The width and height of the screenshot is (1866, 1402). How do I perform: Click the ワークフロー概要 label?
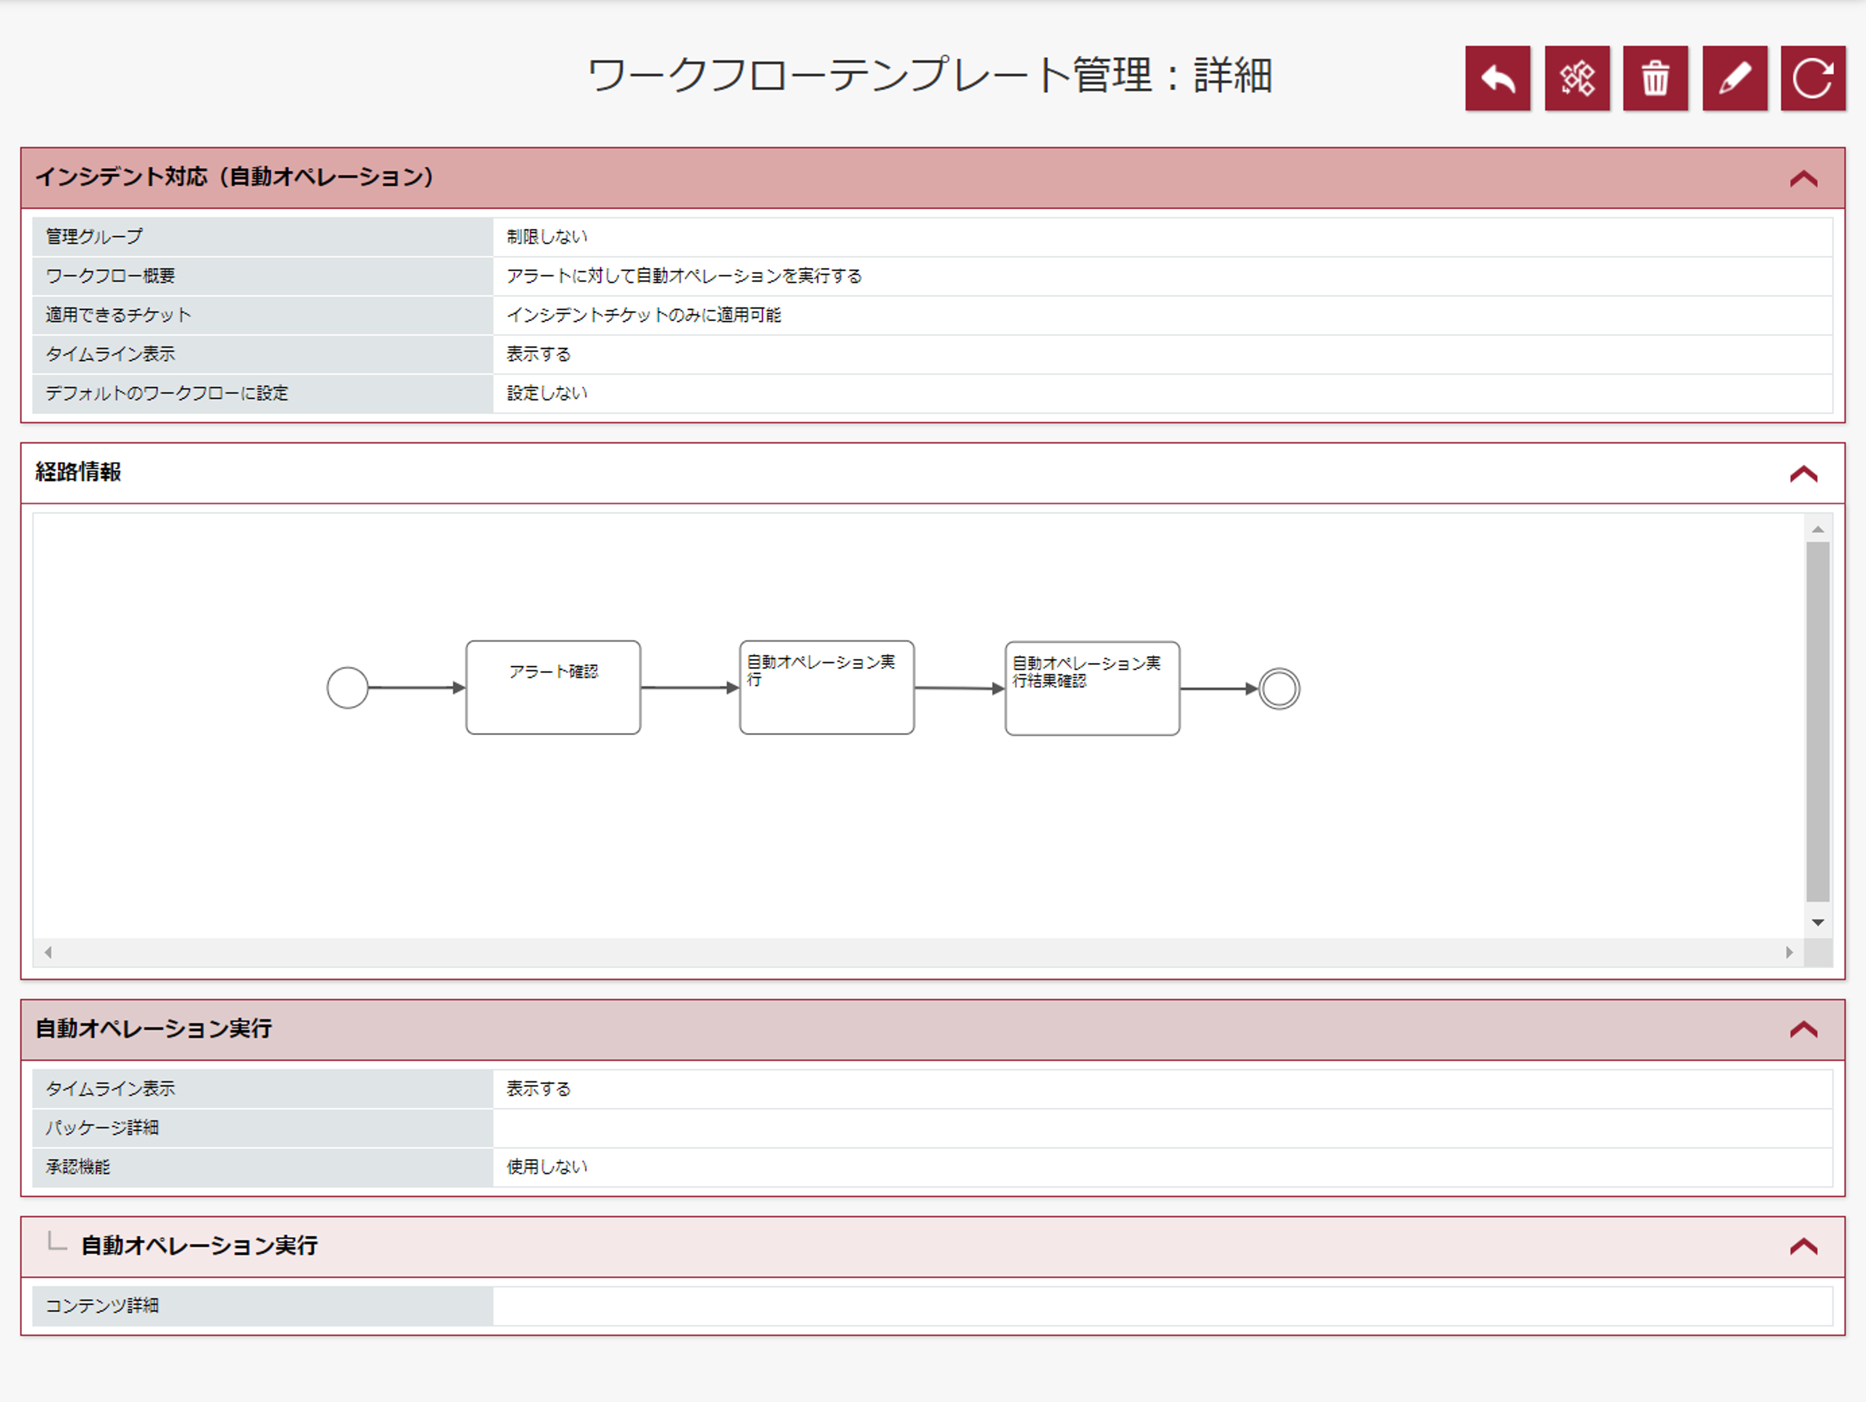coord(110,276)
